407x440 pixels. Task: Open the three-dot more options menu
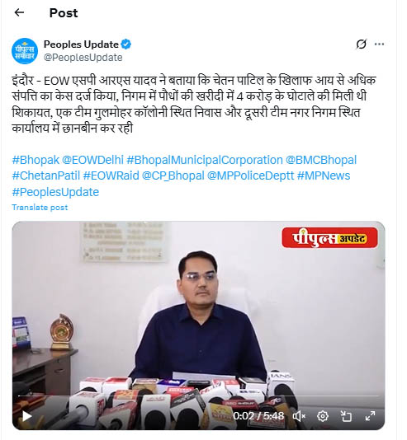coord(379,44)
